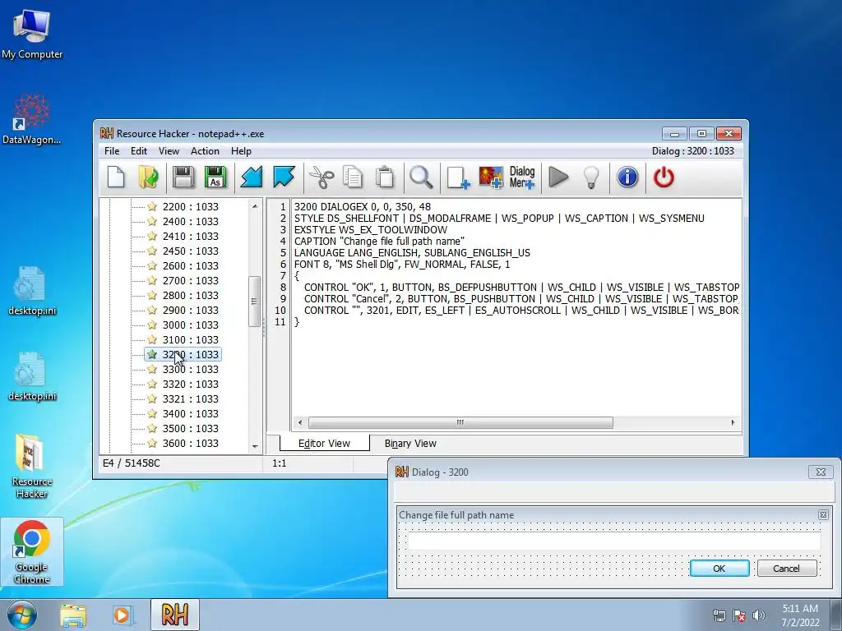Click the blue up-right export arrow icon

[284, 177]
